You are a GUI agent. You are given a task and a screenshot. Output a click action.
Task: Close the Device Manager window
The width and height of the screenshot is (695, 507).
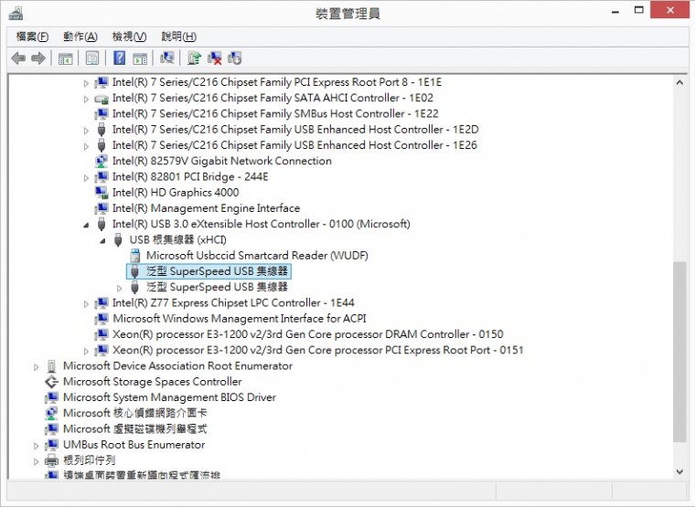(x=670, y=10)
